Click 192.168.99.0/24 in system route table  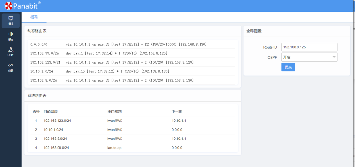56,148
